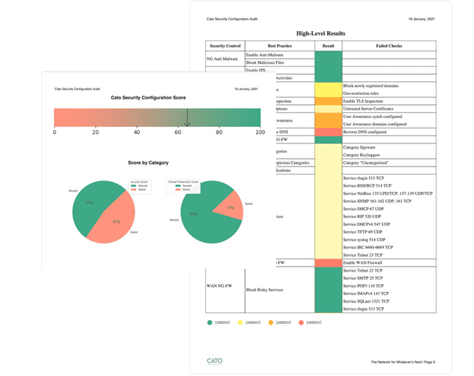This screenshot has width=474, height=376.
Task: Click 'Service POP3 110 TCP' entry
Action: pyautogui.click(x=364, y=286)
